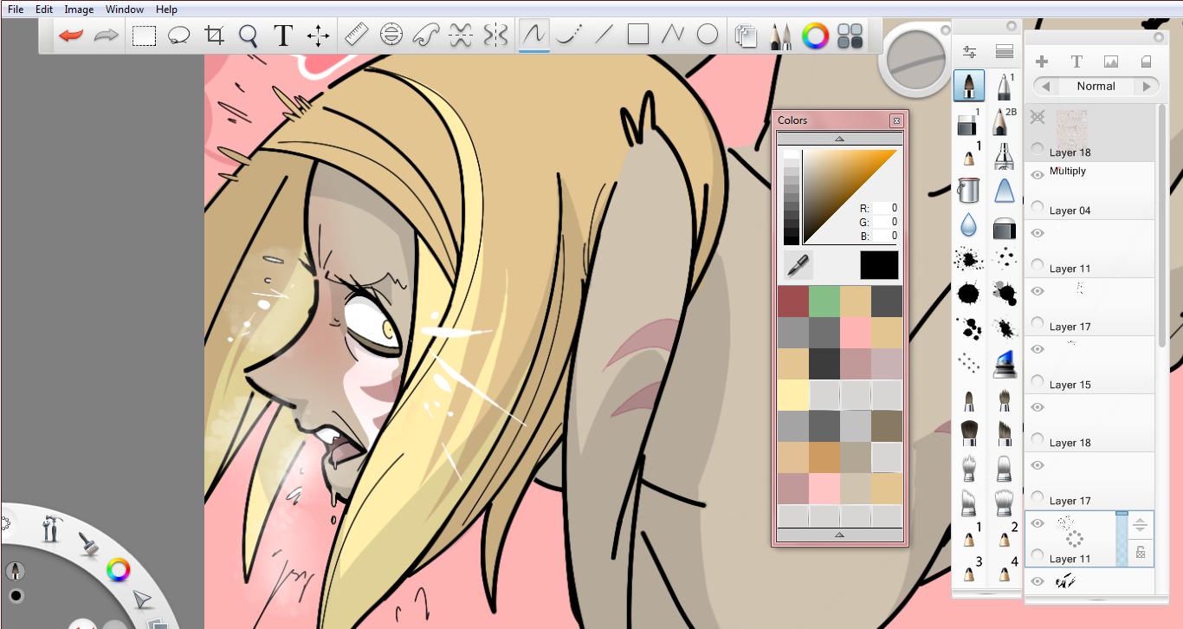Open Layer 04 marking menu circle
This screenshot has width=1183, height=629.
tap(1038, 206)
